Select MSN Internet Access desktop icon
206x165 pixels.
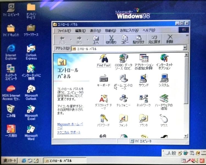11,93
